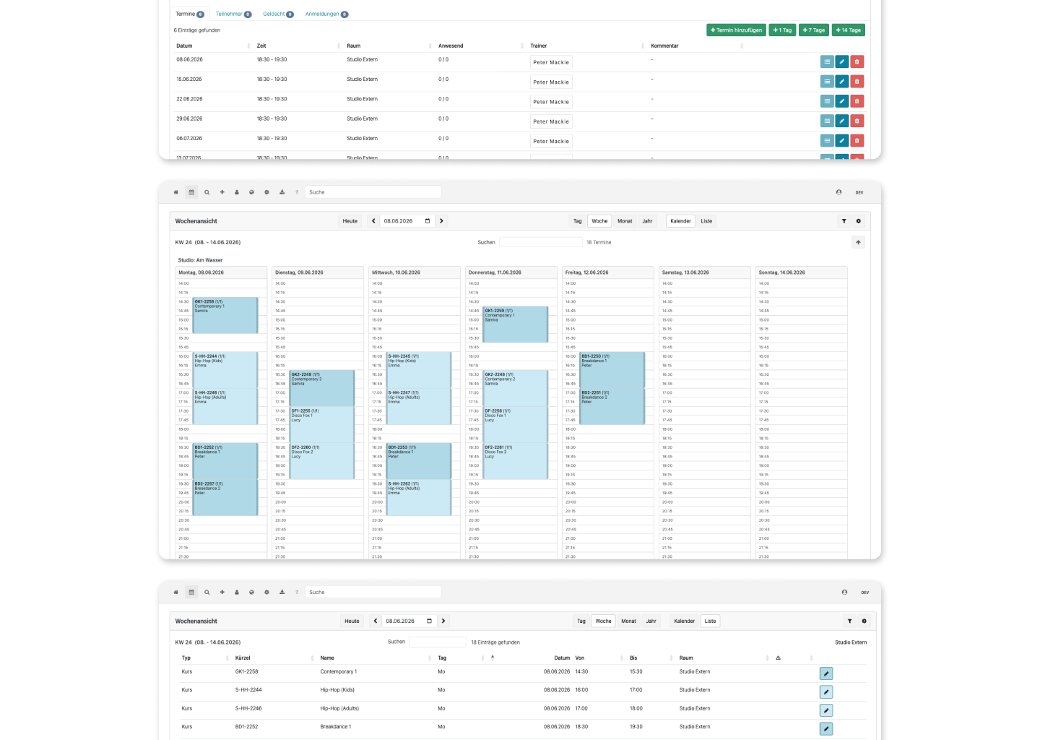Open the GK2-2249 Contemporary 2 event on Dienstag

(322, 388)
